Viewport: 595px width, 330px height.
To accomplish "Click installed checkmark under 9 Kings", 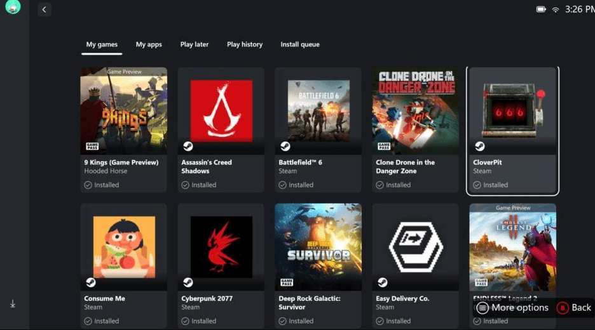I will click(x=88, y=185).
